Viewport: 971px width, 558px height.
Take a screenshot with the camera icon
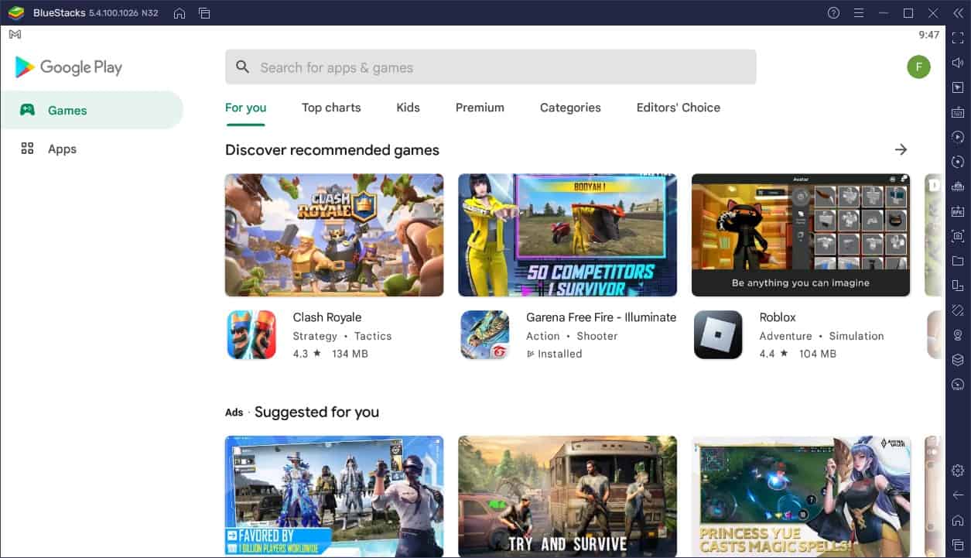click(x=958, y=236)
